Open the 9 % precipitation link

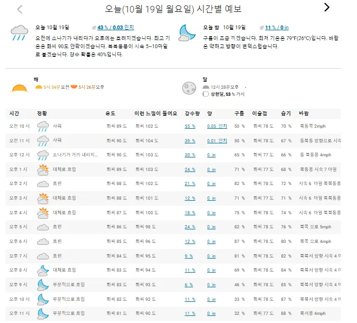189,256
